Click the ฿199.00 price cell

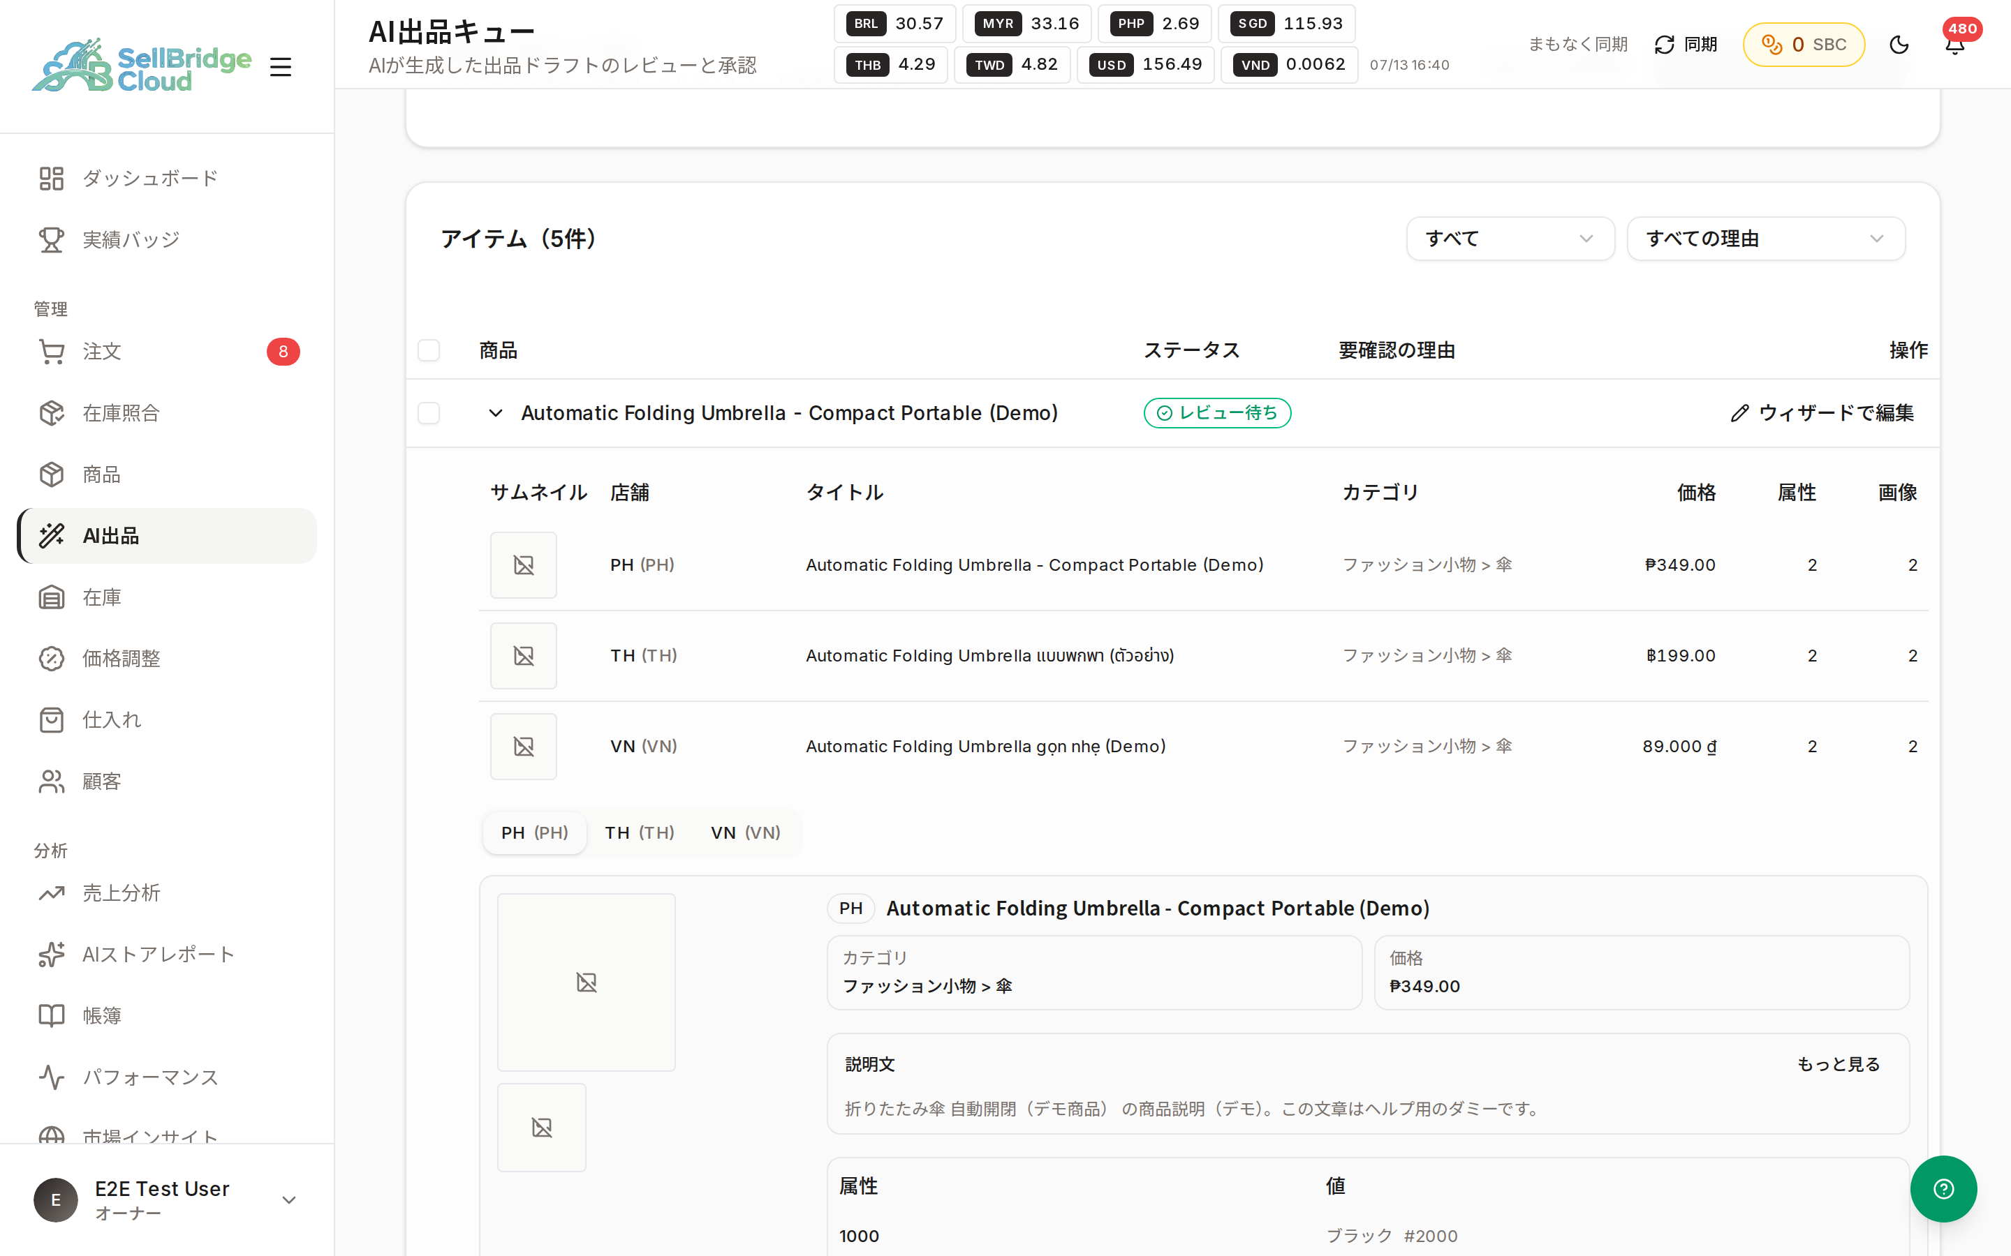(x=1680, y=655)
